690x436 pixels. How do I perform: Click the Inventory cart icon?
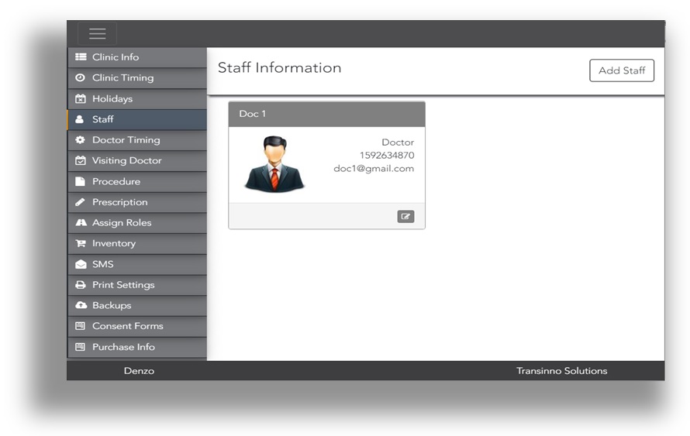tap(80, 243)
